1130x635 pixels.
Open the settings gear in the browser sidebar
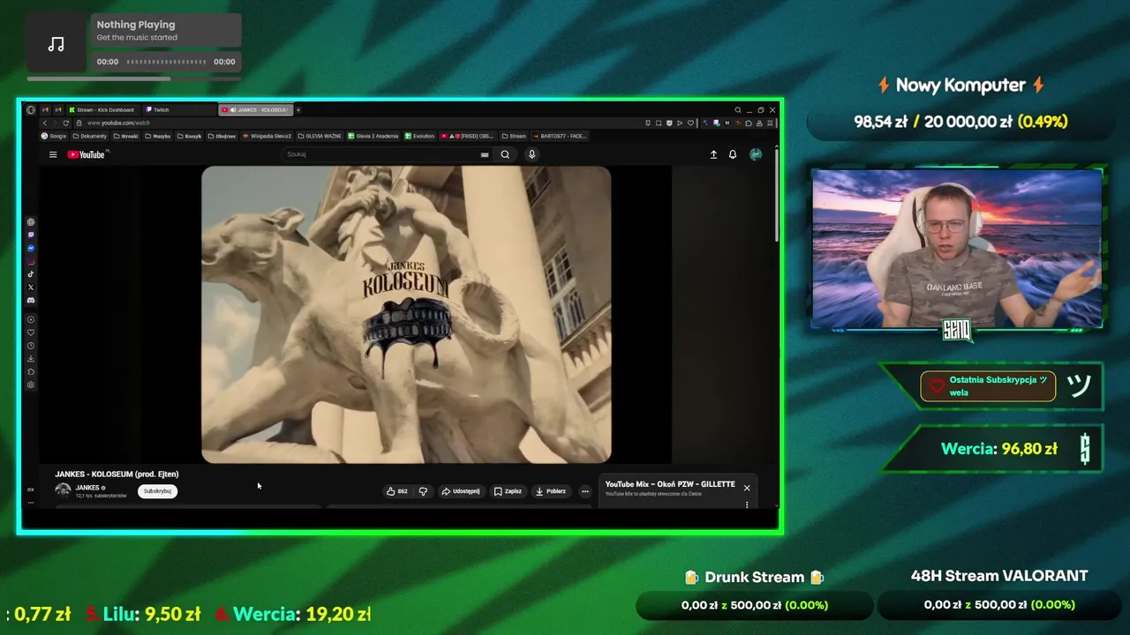[31, 385]
